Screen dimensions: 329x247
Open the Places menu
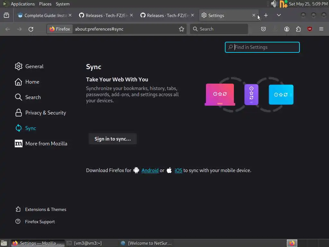(45, 4)
